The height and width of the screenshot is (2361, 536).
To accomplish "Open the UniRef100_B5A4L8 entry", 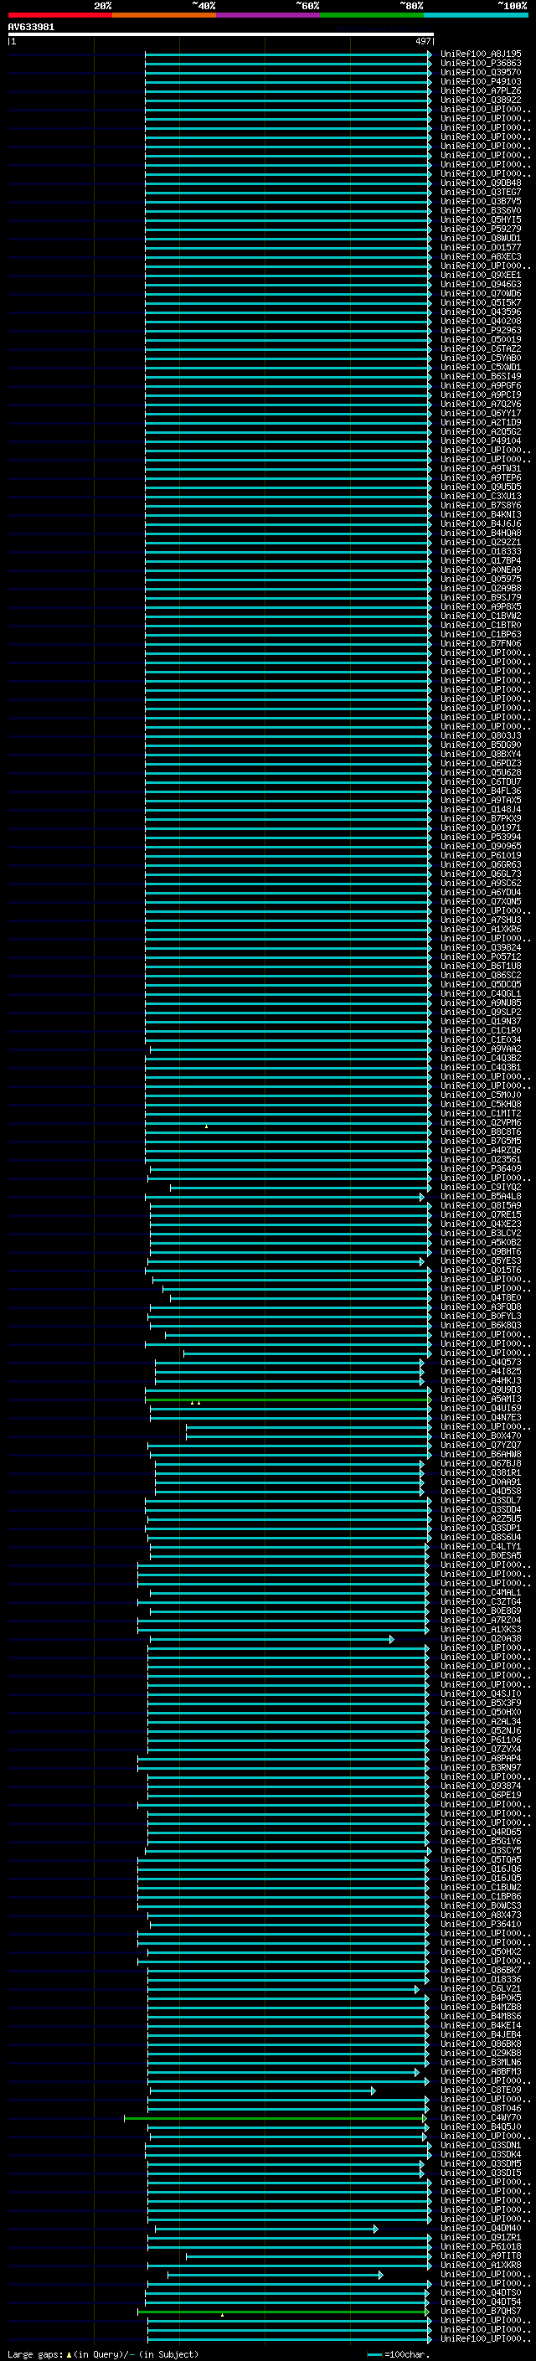I will tap(480, 1196).
